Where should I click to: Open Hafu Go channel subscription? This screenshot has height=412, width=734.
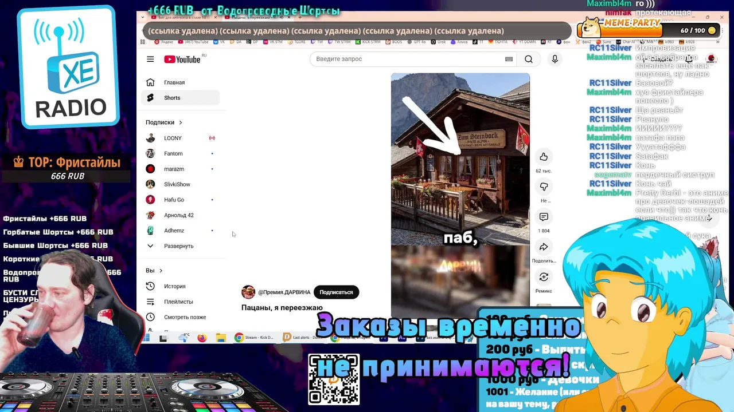(x=180, y=200)
